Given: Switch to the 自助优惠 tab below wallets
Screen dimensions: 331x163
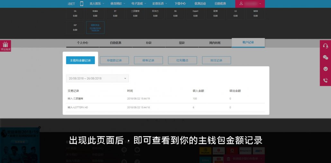Looking at the screenshot, I should 116,43.
